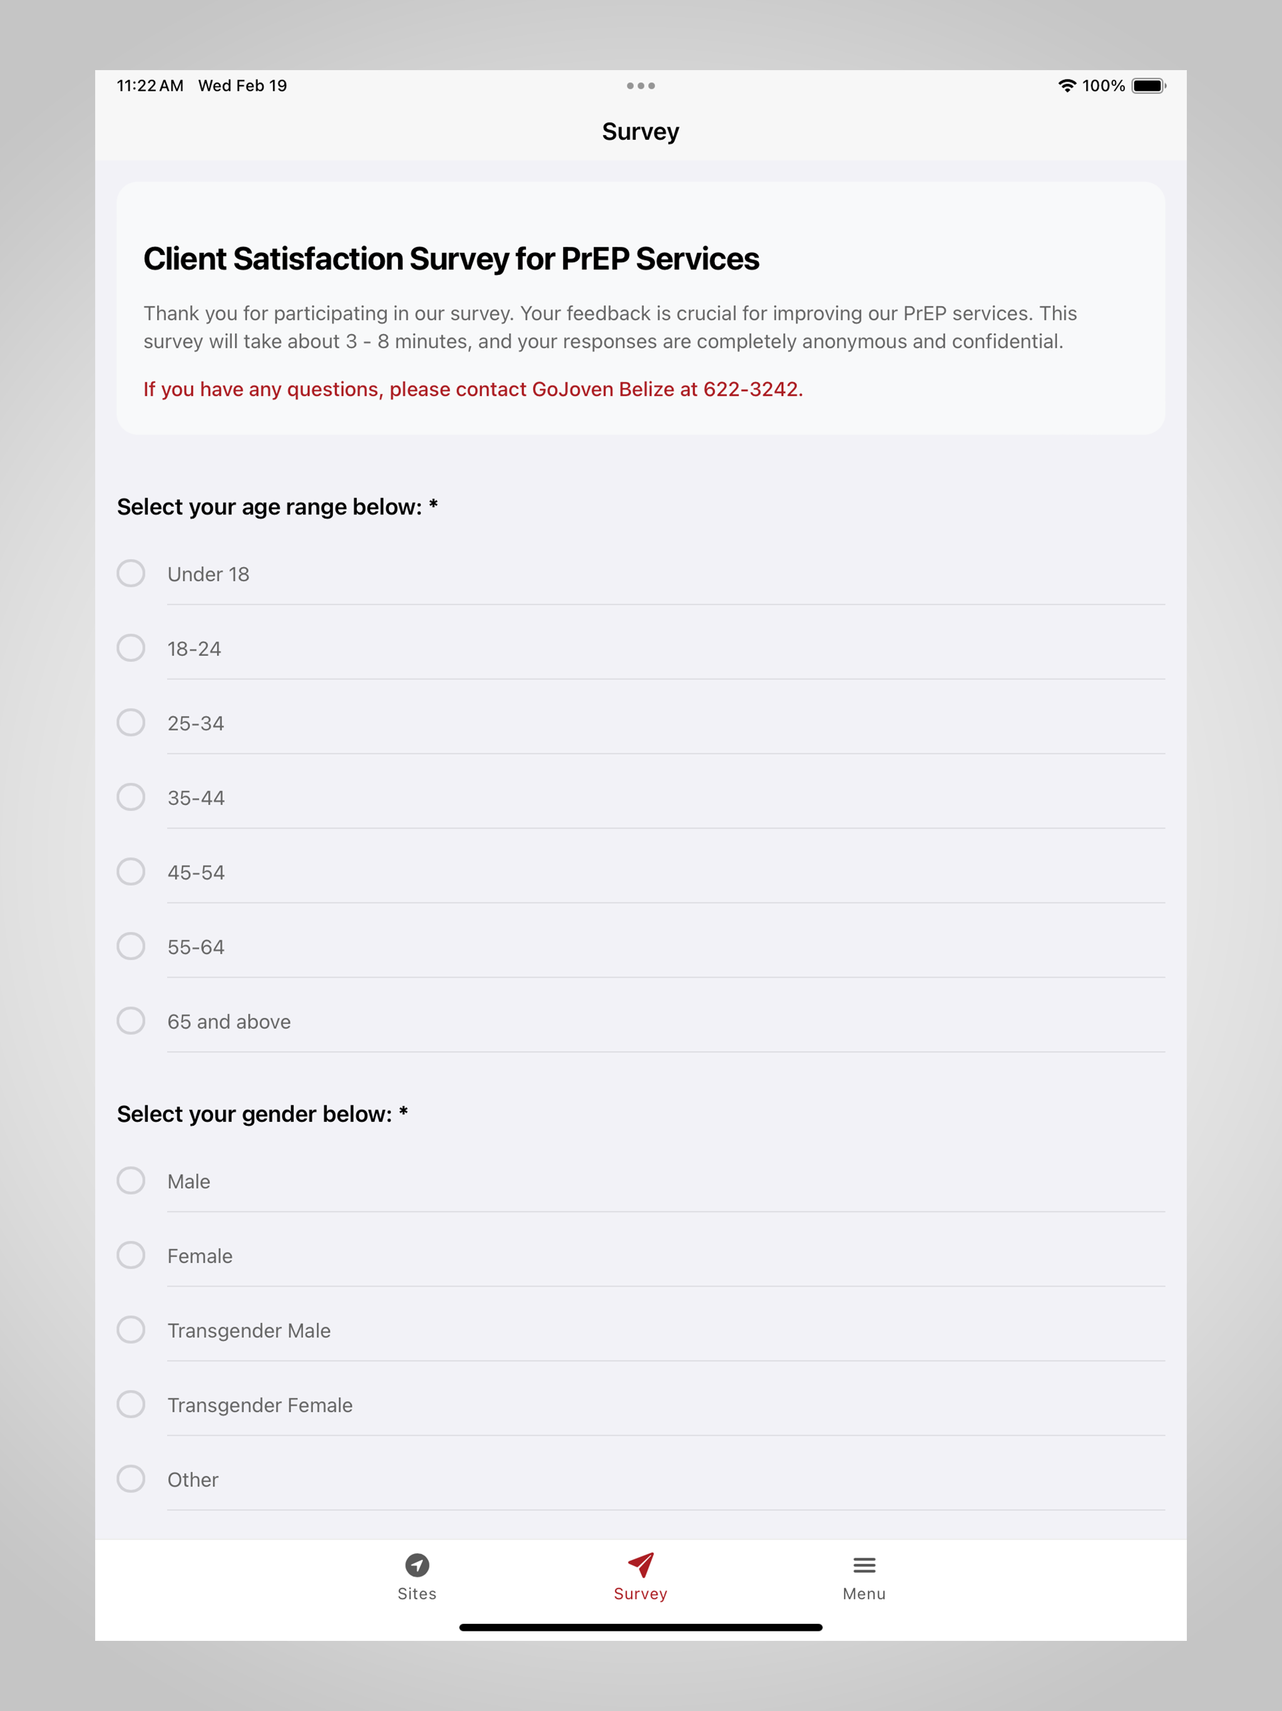Choose the 18-24 age range

tap(641, 648)
